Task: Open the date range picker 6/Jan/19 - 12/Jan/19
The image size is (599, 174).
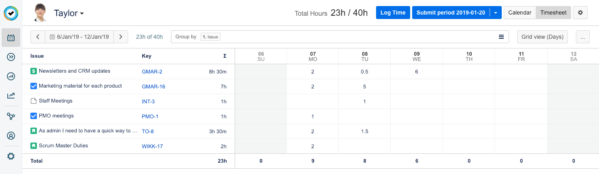Action: (x=79, y=37)
